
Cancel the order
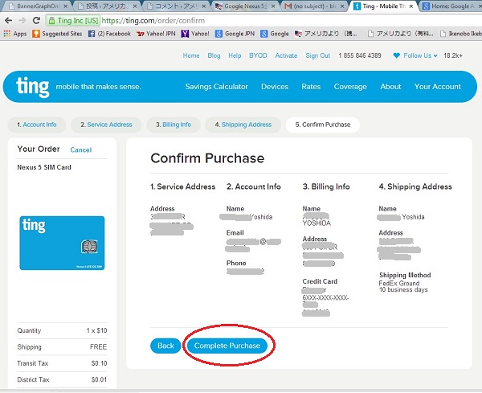click(x=81, y=150)
